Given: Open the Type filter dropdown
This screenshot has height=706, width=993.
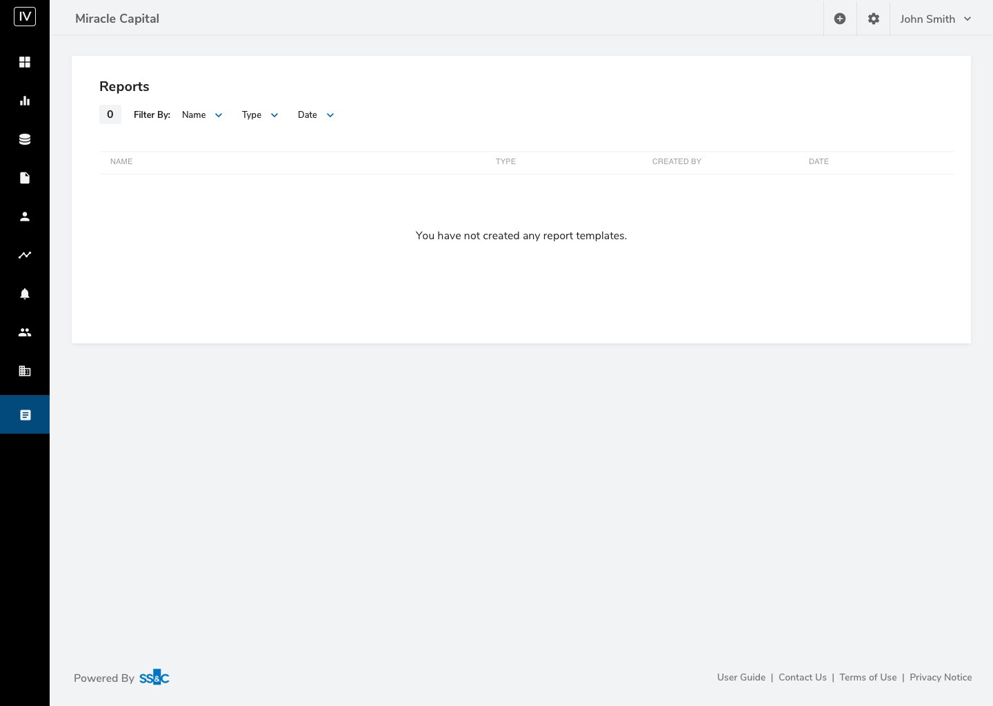Looking at the screenshot, I should point(260,115).
